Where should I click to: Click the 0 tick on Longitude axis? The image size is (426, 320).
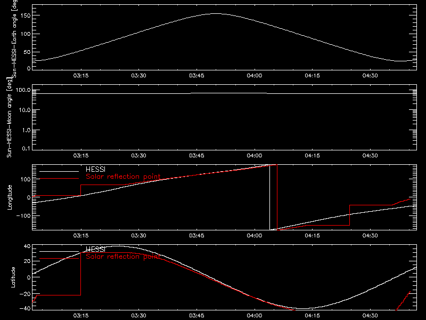pyautogui.click(x=29, y=197)
